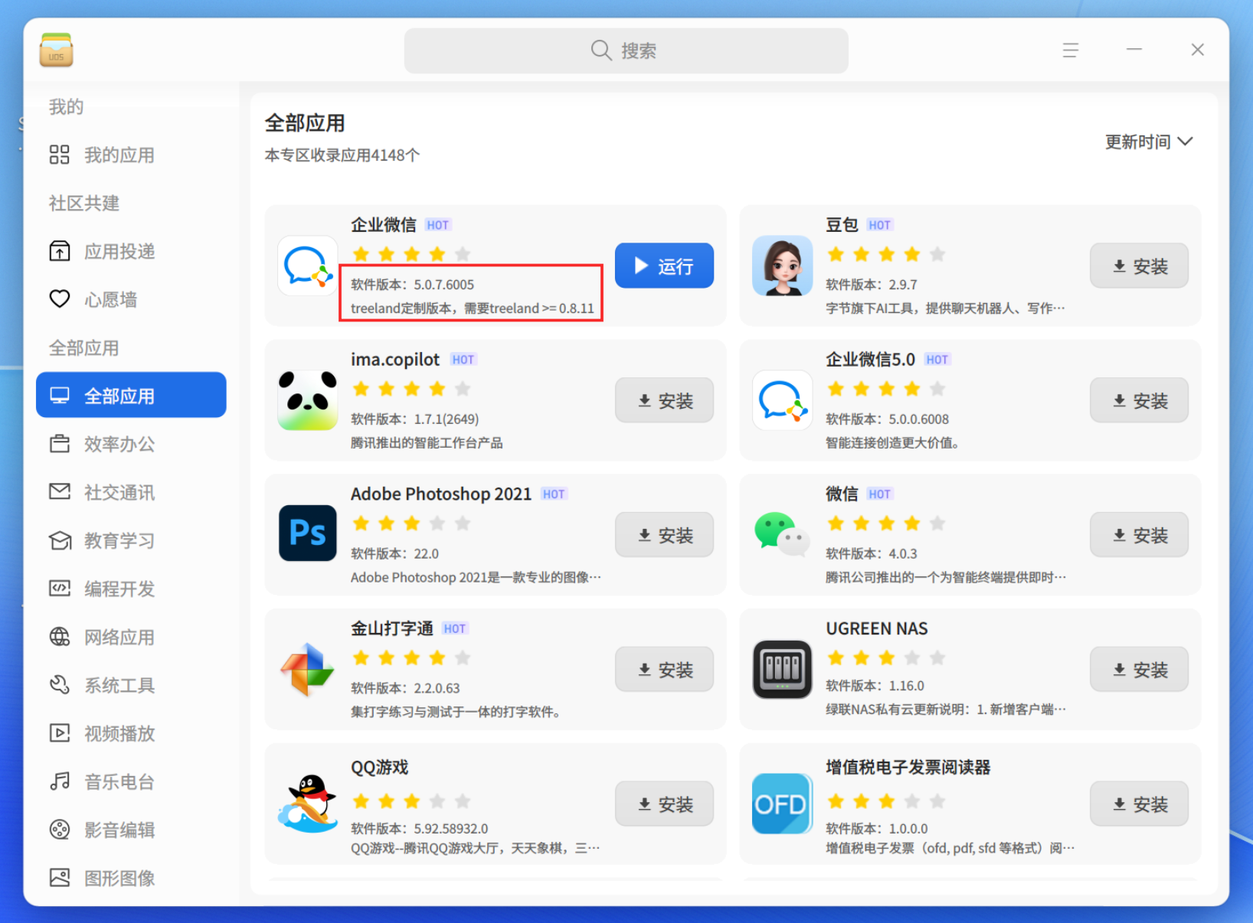Open 网络应用 category
The image size is (1253, 923).
[x=131, y=637]
